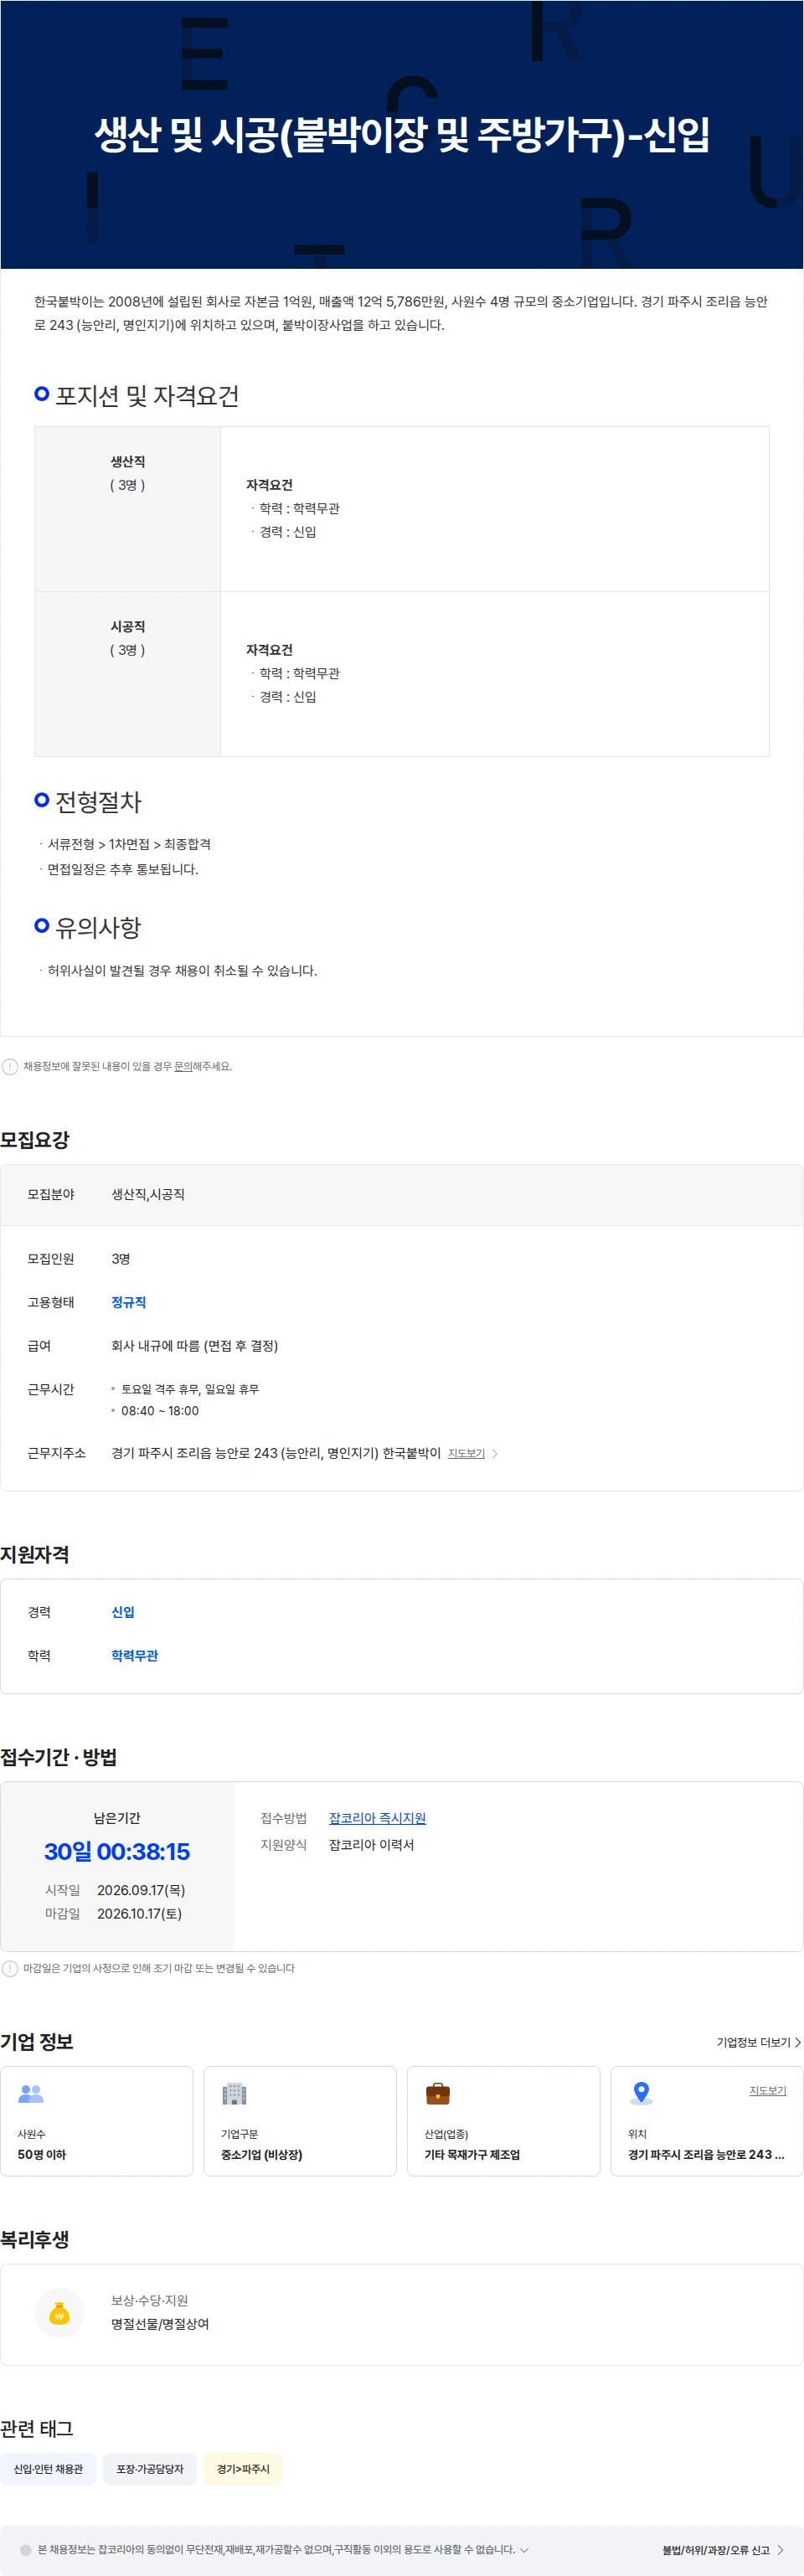
Task: Click the 생산직 position cell
Action: tap(128, 509)
